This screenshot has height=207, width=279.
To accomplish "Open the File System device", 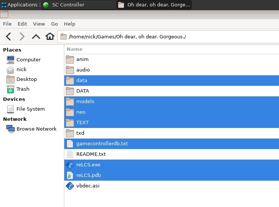I will tap(30, 109).
